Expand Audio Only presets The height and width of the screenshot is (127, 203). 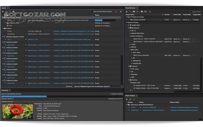click(x=128, y=25)
